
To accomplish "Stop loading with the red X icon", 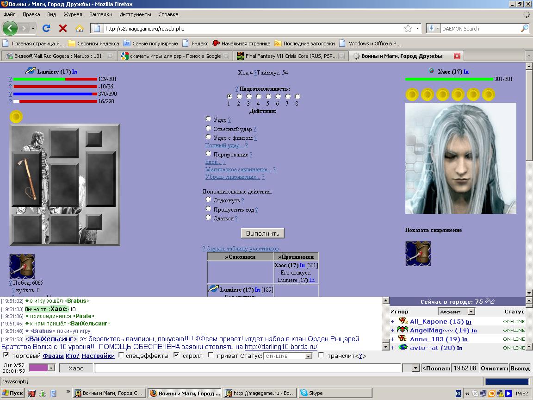I will [63, 28].
